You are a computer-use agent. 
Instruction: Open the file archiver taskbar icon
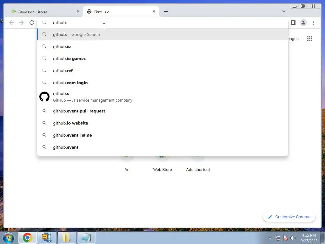(x=47, y=238)
